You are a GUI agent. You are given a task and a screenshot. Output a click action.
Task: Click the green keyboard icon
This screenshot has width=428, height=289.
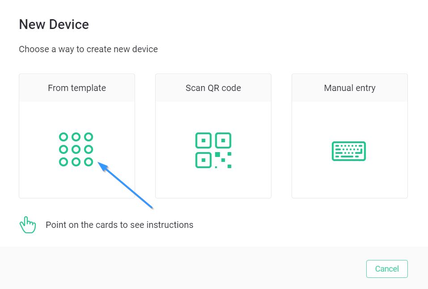pyautogui.click(x=348, y=151)
